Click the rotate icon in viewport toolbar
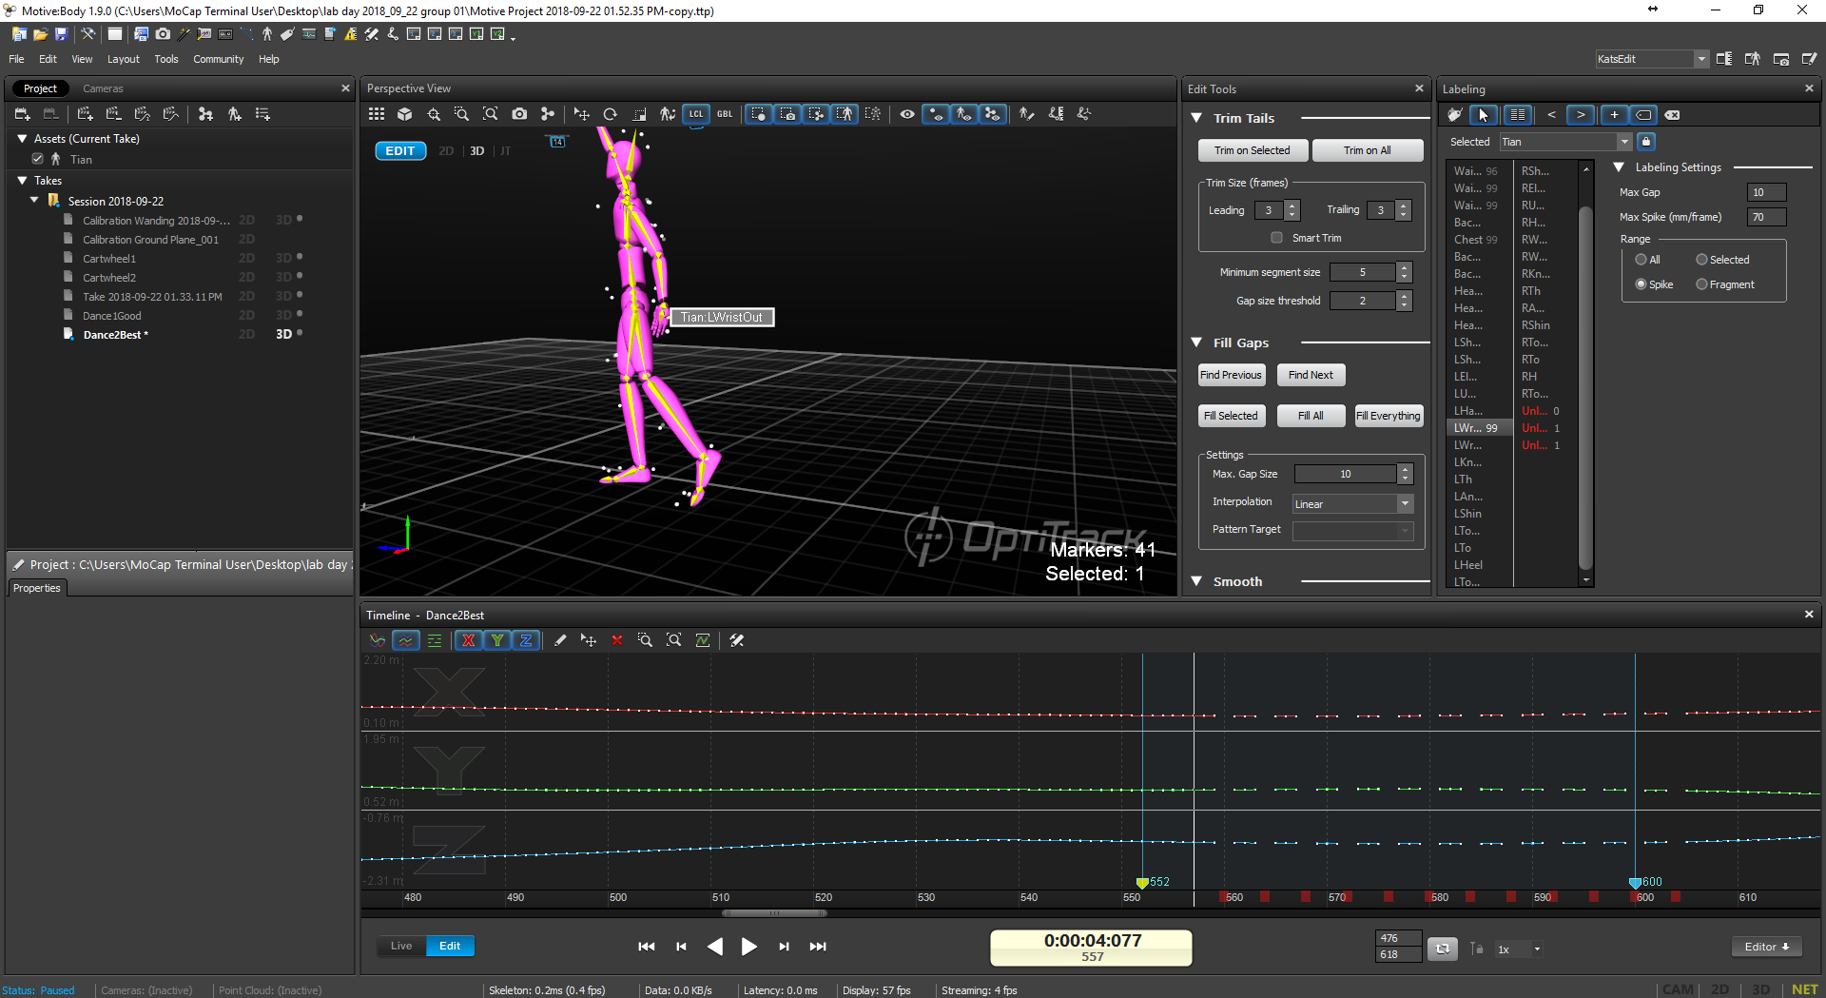This screenshot has height=998, width=1826. (x=611, y=114)
